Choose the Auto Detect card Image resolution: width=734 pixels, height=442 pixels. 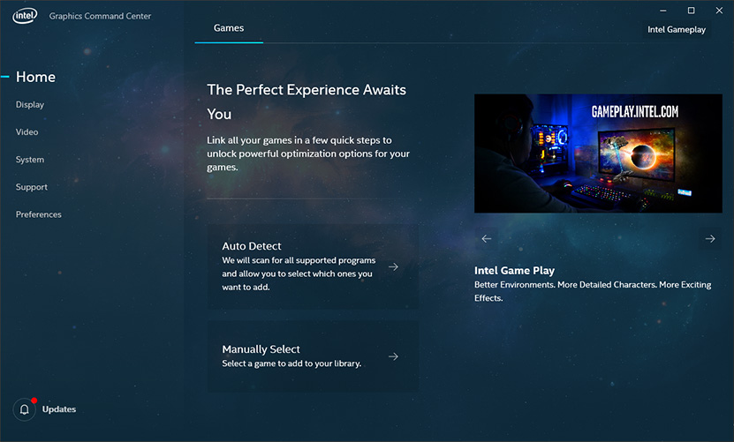tap(314, 266)
